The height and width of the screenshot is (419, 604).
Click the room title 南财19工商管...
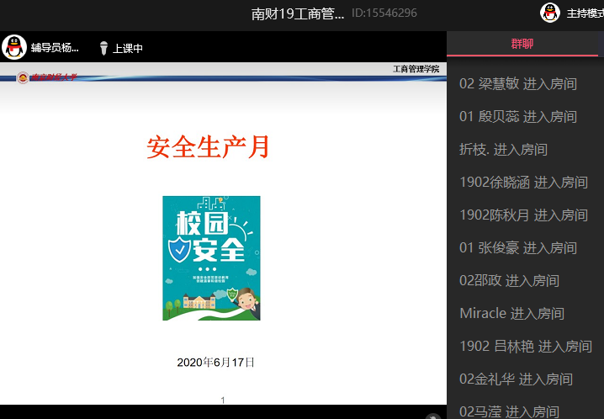coord(298,13)
